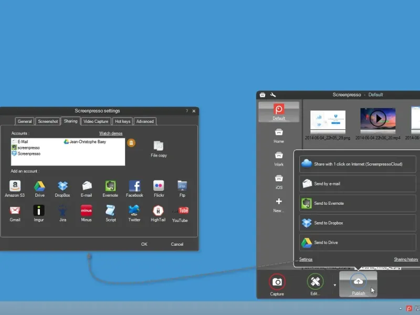
Task: Click Screenpresso tray icon in taskbar
Action: pos(409,309)
